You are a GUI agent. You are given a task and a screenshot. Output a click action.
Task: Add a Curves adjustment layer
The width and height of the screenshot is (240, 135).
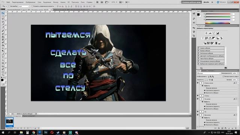coord(214,33)
